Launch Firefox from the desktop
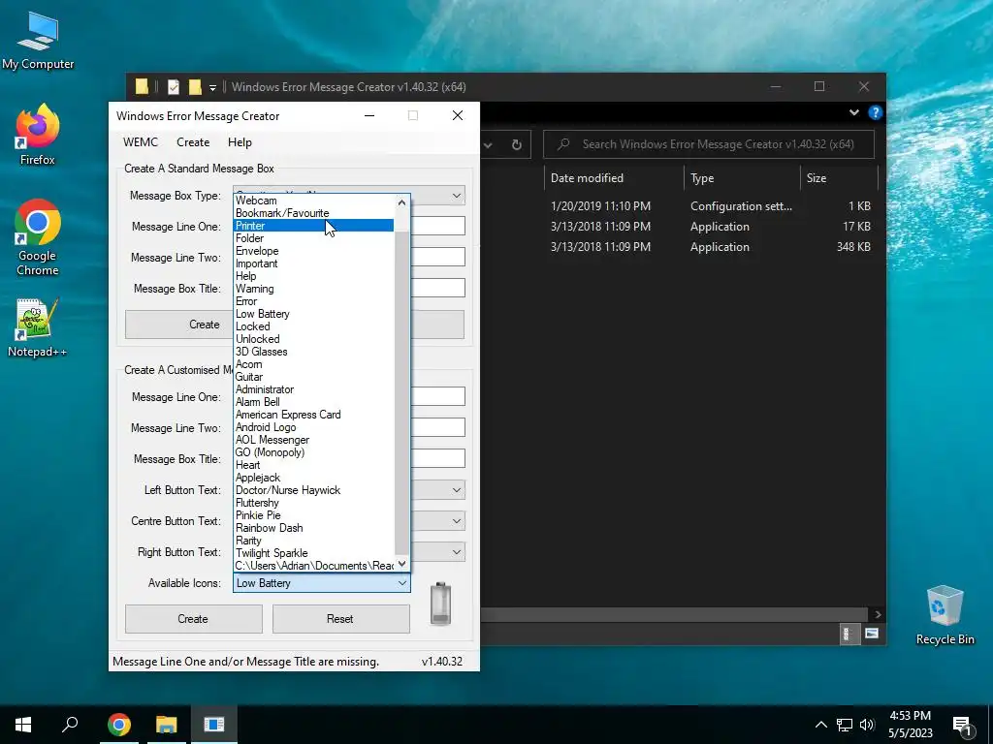The height and width of the screenshot is (744, 993). tap(38, 135)
